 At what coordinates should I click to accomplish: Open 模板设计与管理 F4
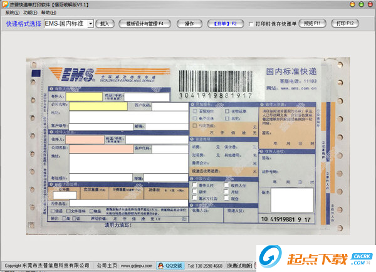point(145,24)
